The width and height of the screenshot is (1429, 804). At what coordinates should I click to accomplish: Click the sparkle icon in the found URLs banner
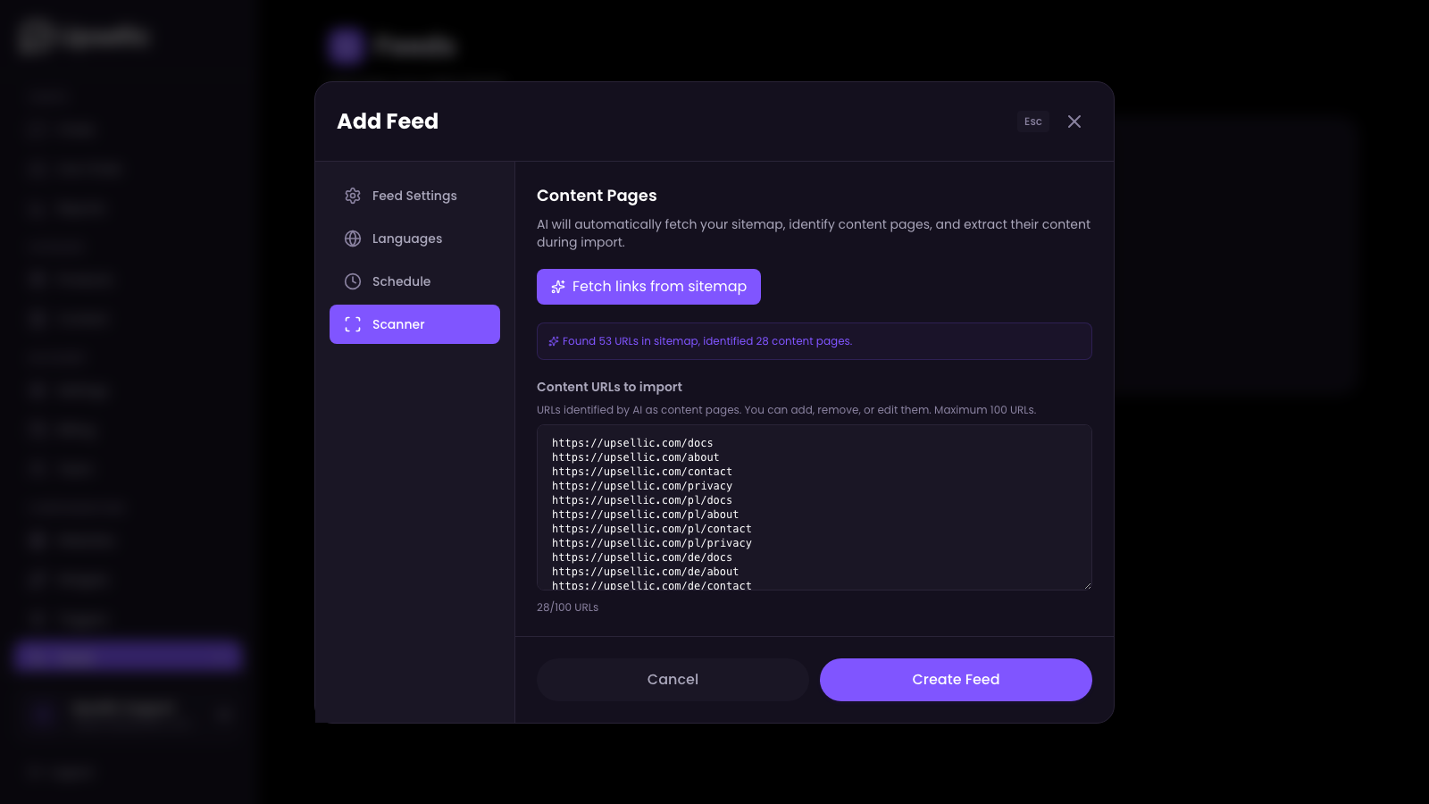coord(552,340)
